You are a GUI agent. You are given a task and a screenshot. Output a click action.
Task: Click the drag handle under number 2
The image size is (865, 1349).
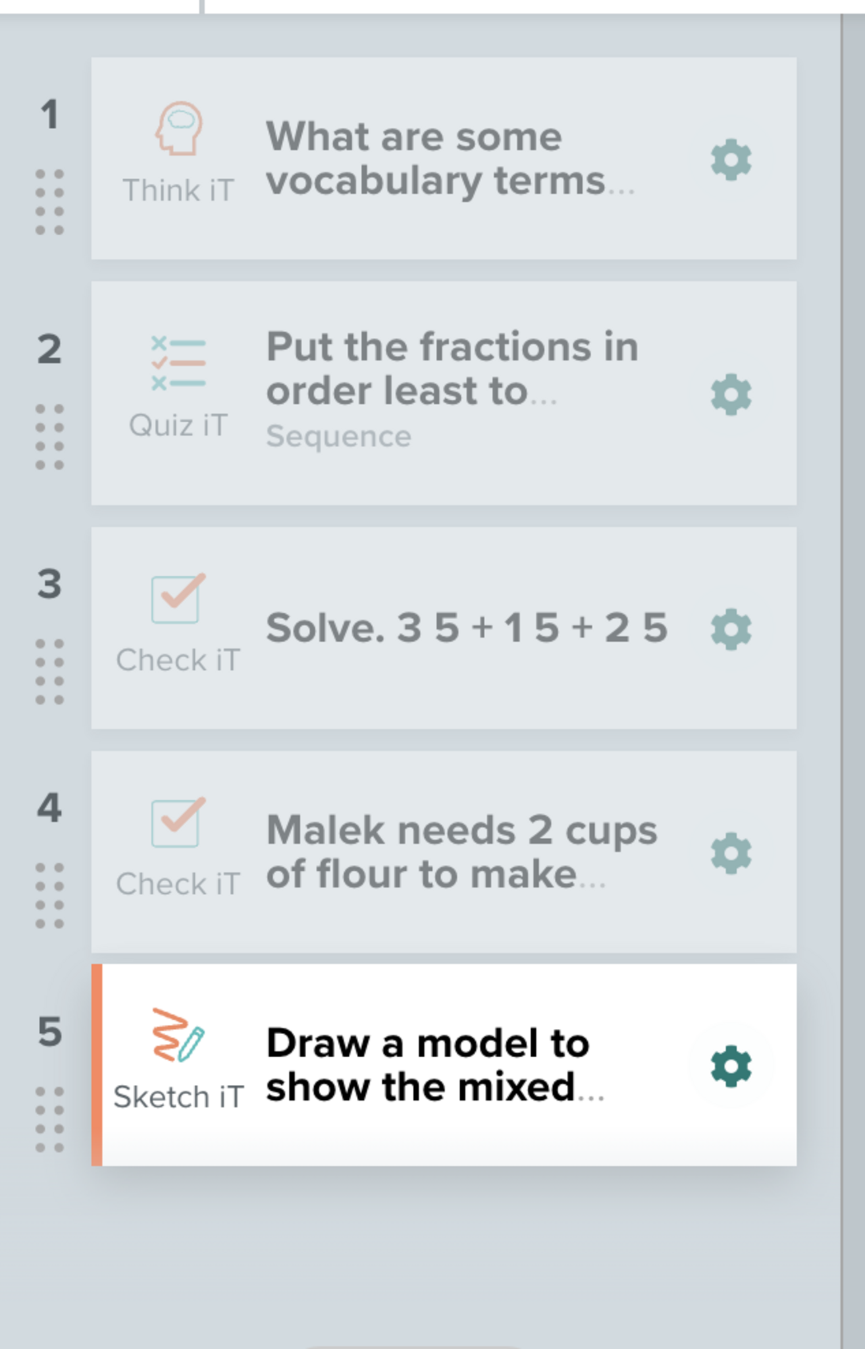[x=49, y=437]
